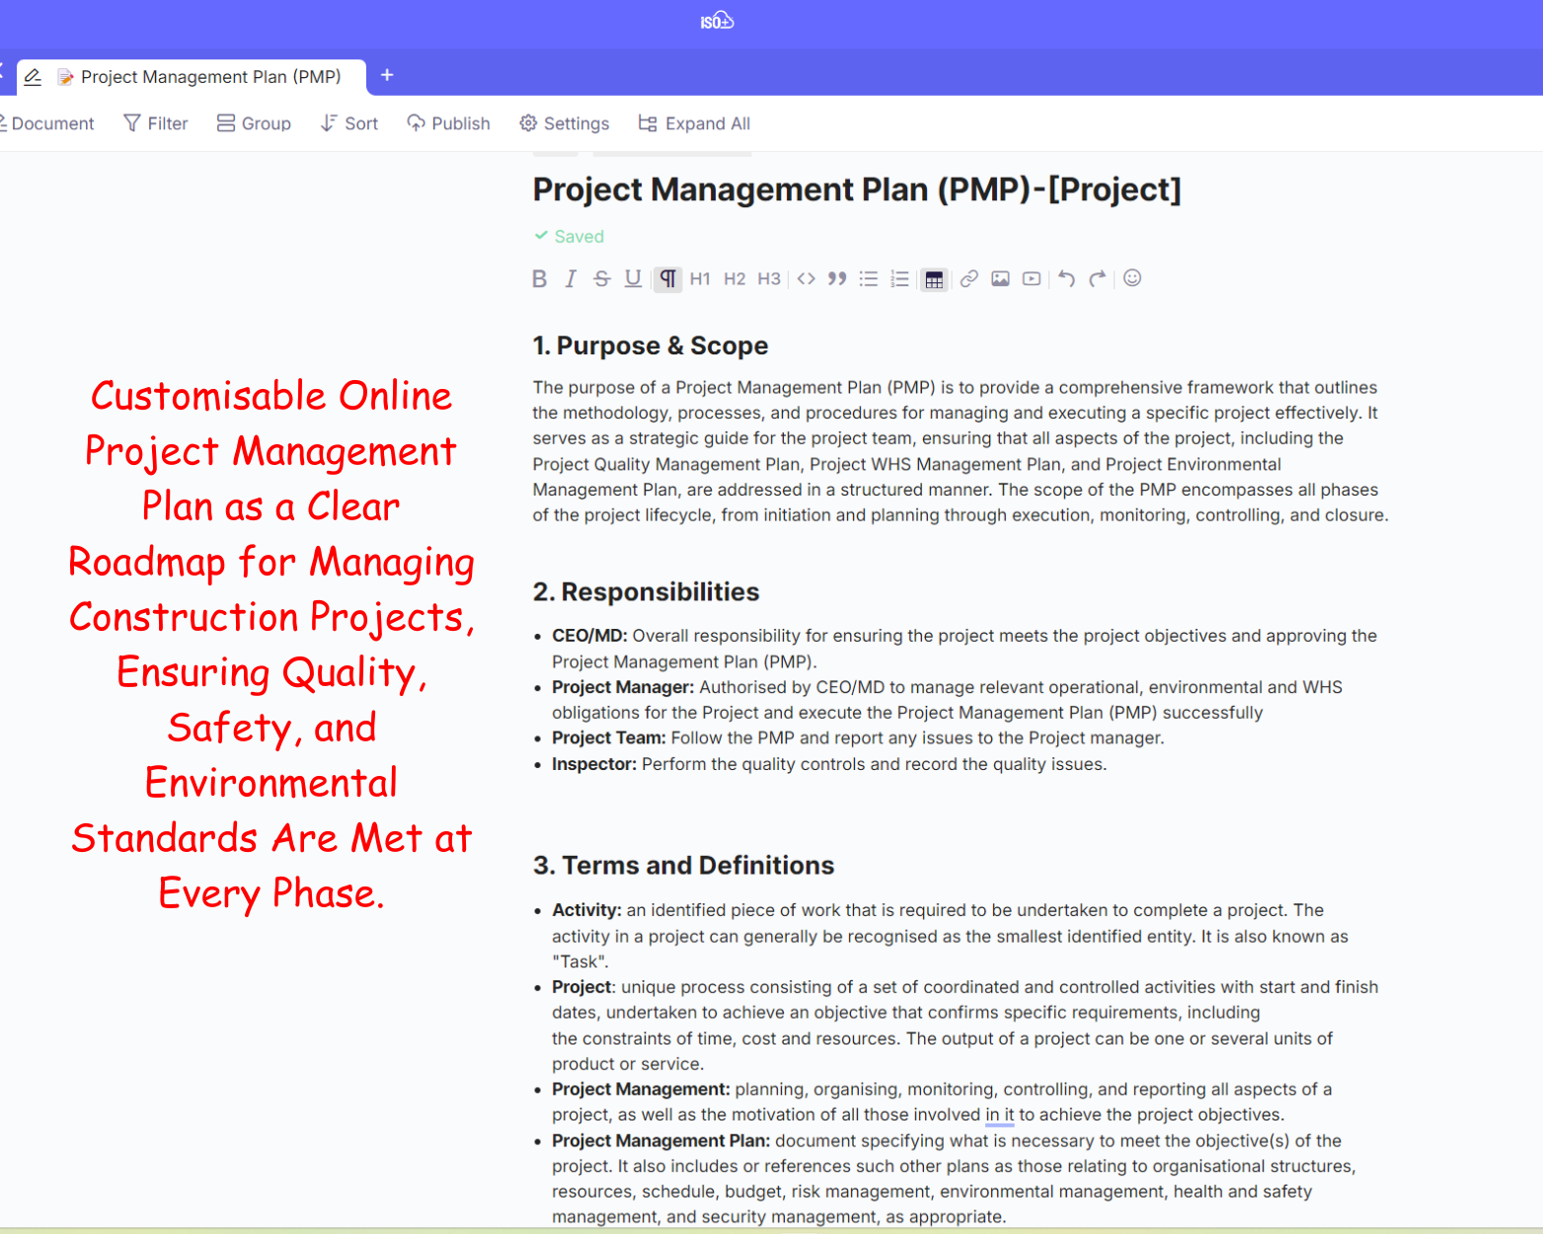Click the Publish button
The image size is (1543, 1234).
coord(448,123)
